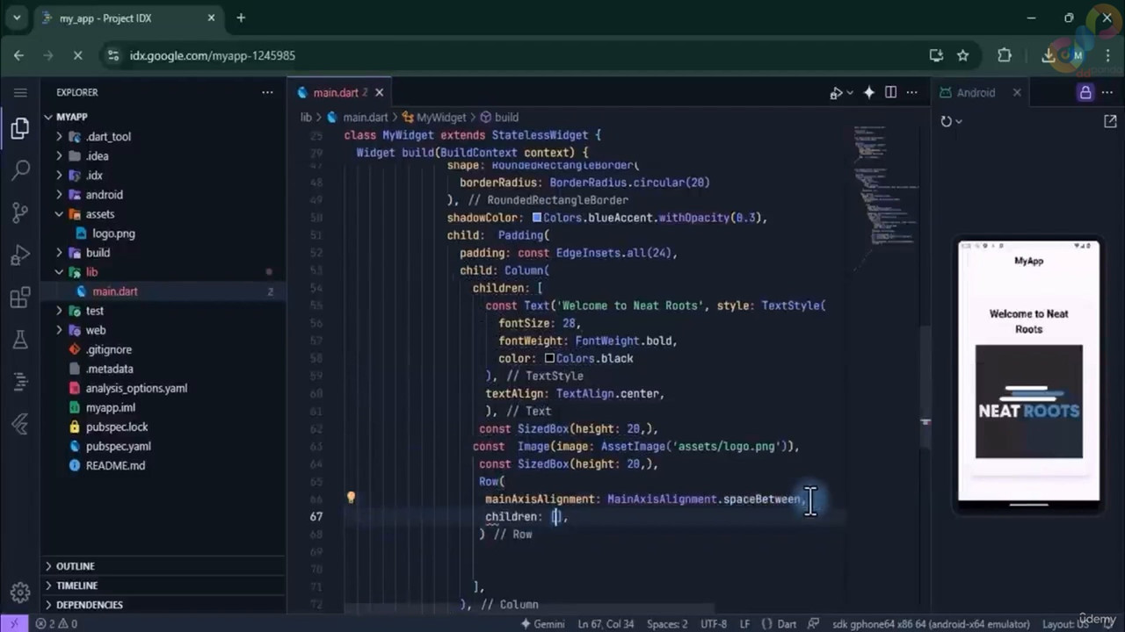Click the purple lock icon
1125x632 pixels.
pos(1085,92)
